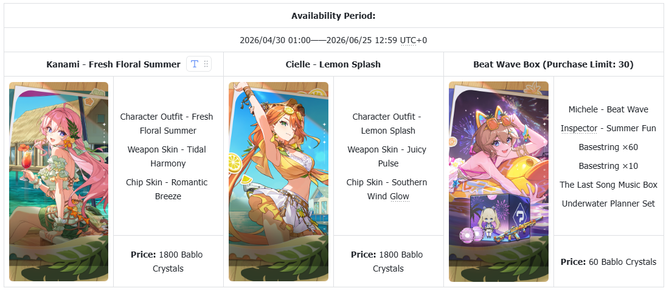The width and height of the screenshot is (669, 291).
Task: Click the Underwater Planner Set entry
Action: pos(608,204)
